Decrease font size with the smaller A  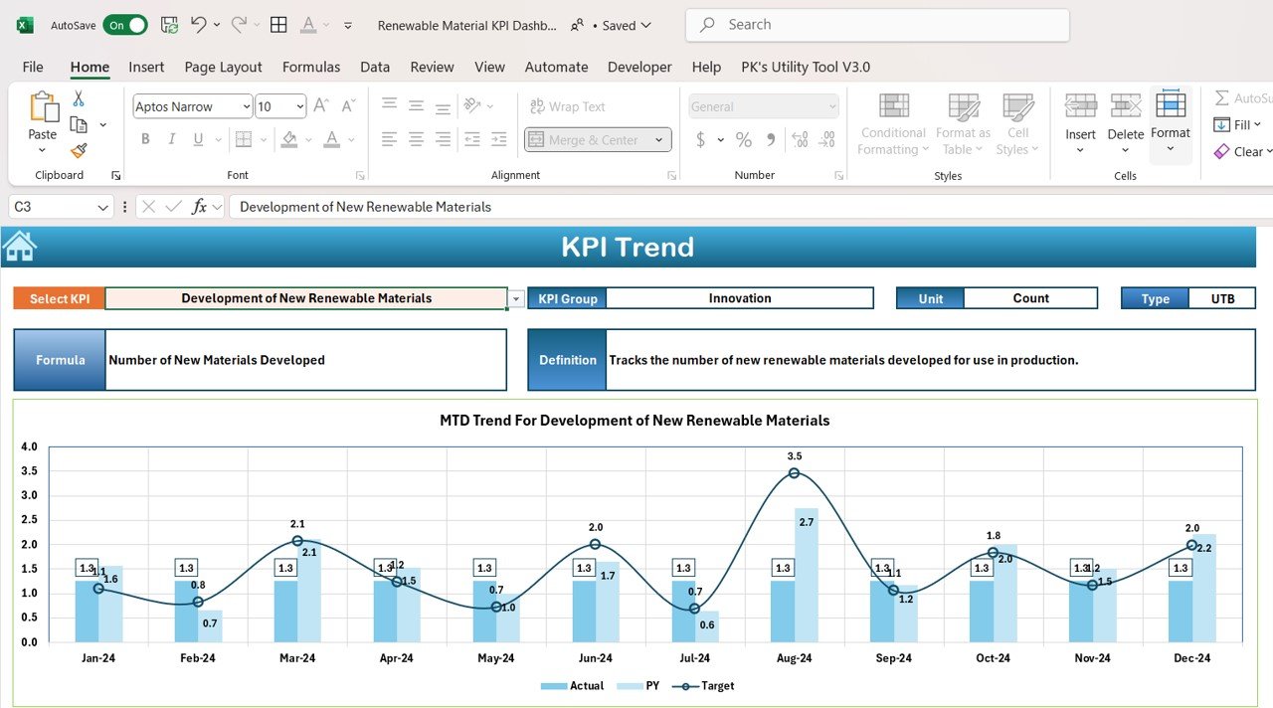349,105
